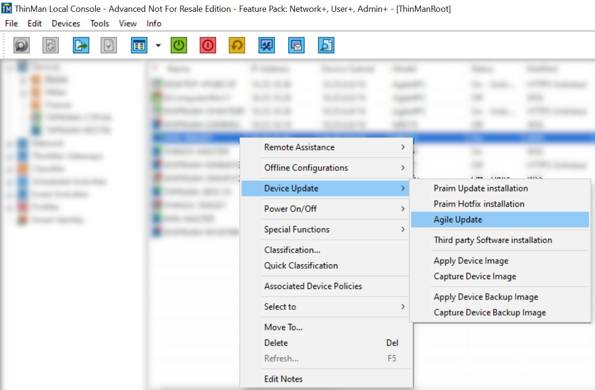The image size is (595, 390).
Task: Expand the Select to submenu
Action: (326, 306)
